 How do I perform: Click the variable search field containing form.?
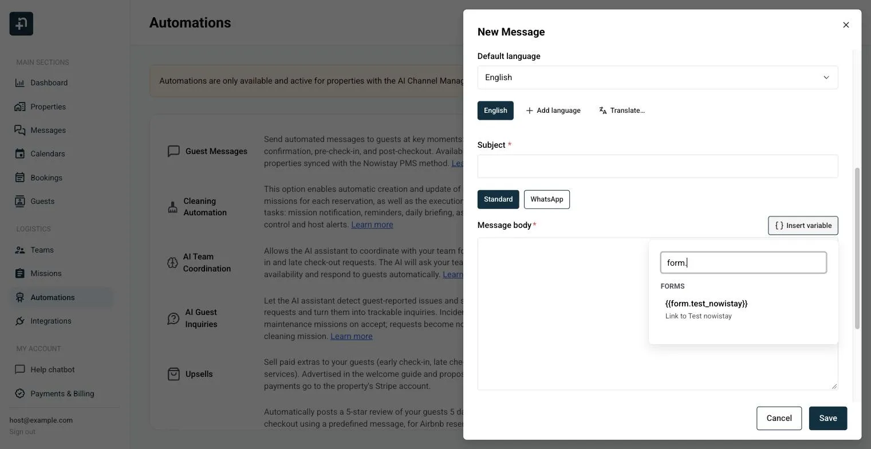pyautogui.click(x=743, y=262)
